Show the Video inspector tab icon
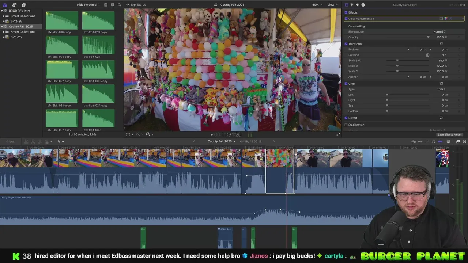The width and height of the screenshot is (468, 263). click(x=347, y=5)
